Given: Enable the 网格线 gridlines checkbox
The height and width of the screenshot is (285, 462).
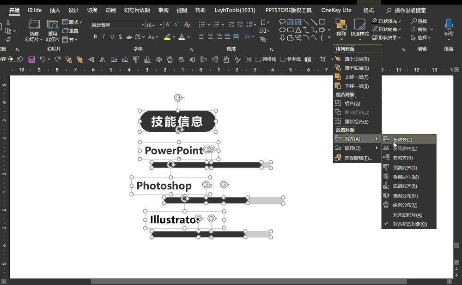Looking at the screenshot, I should [259, 59].
